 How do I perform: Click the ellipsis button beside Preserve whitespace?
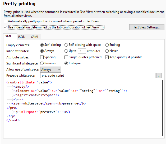coord(159,76)
